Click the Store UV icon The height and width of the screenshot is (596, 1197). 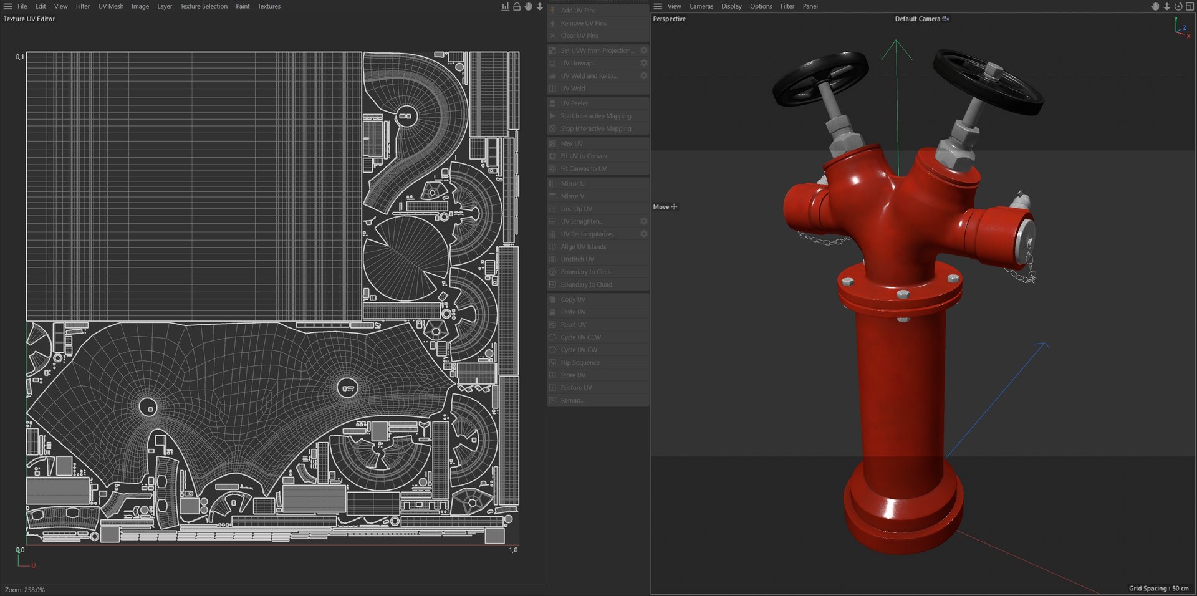(x=552, y=375)
